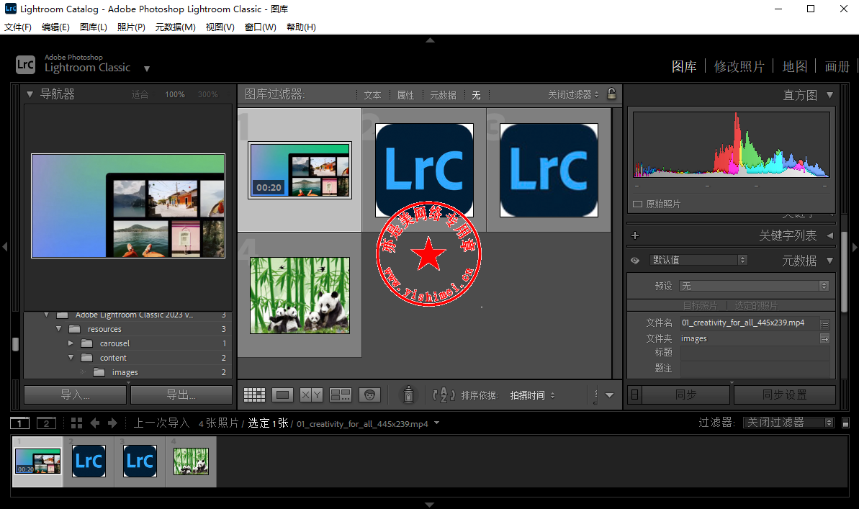Click the filmstrip grid view icon
The image size is (859, 509).
point(77,423)
